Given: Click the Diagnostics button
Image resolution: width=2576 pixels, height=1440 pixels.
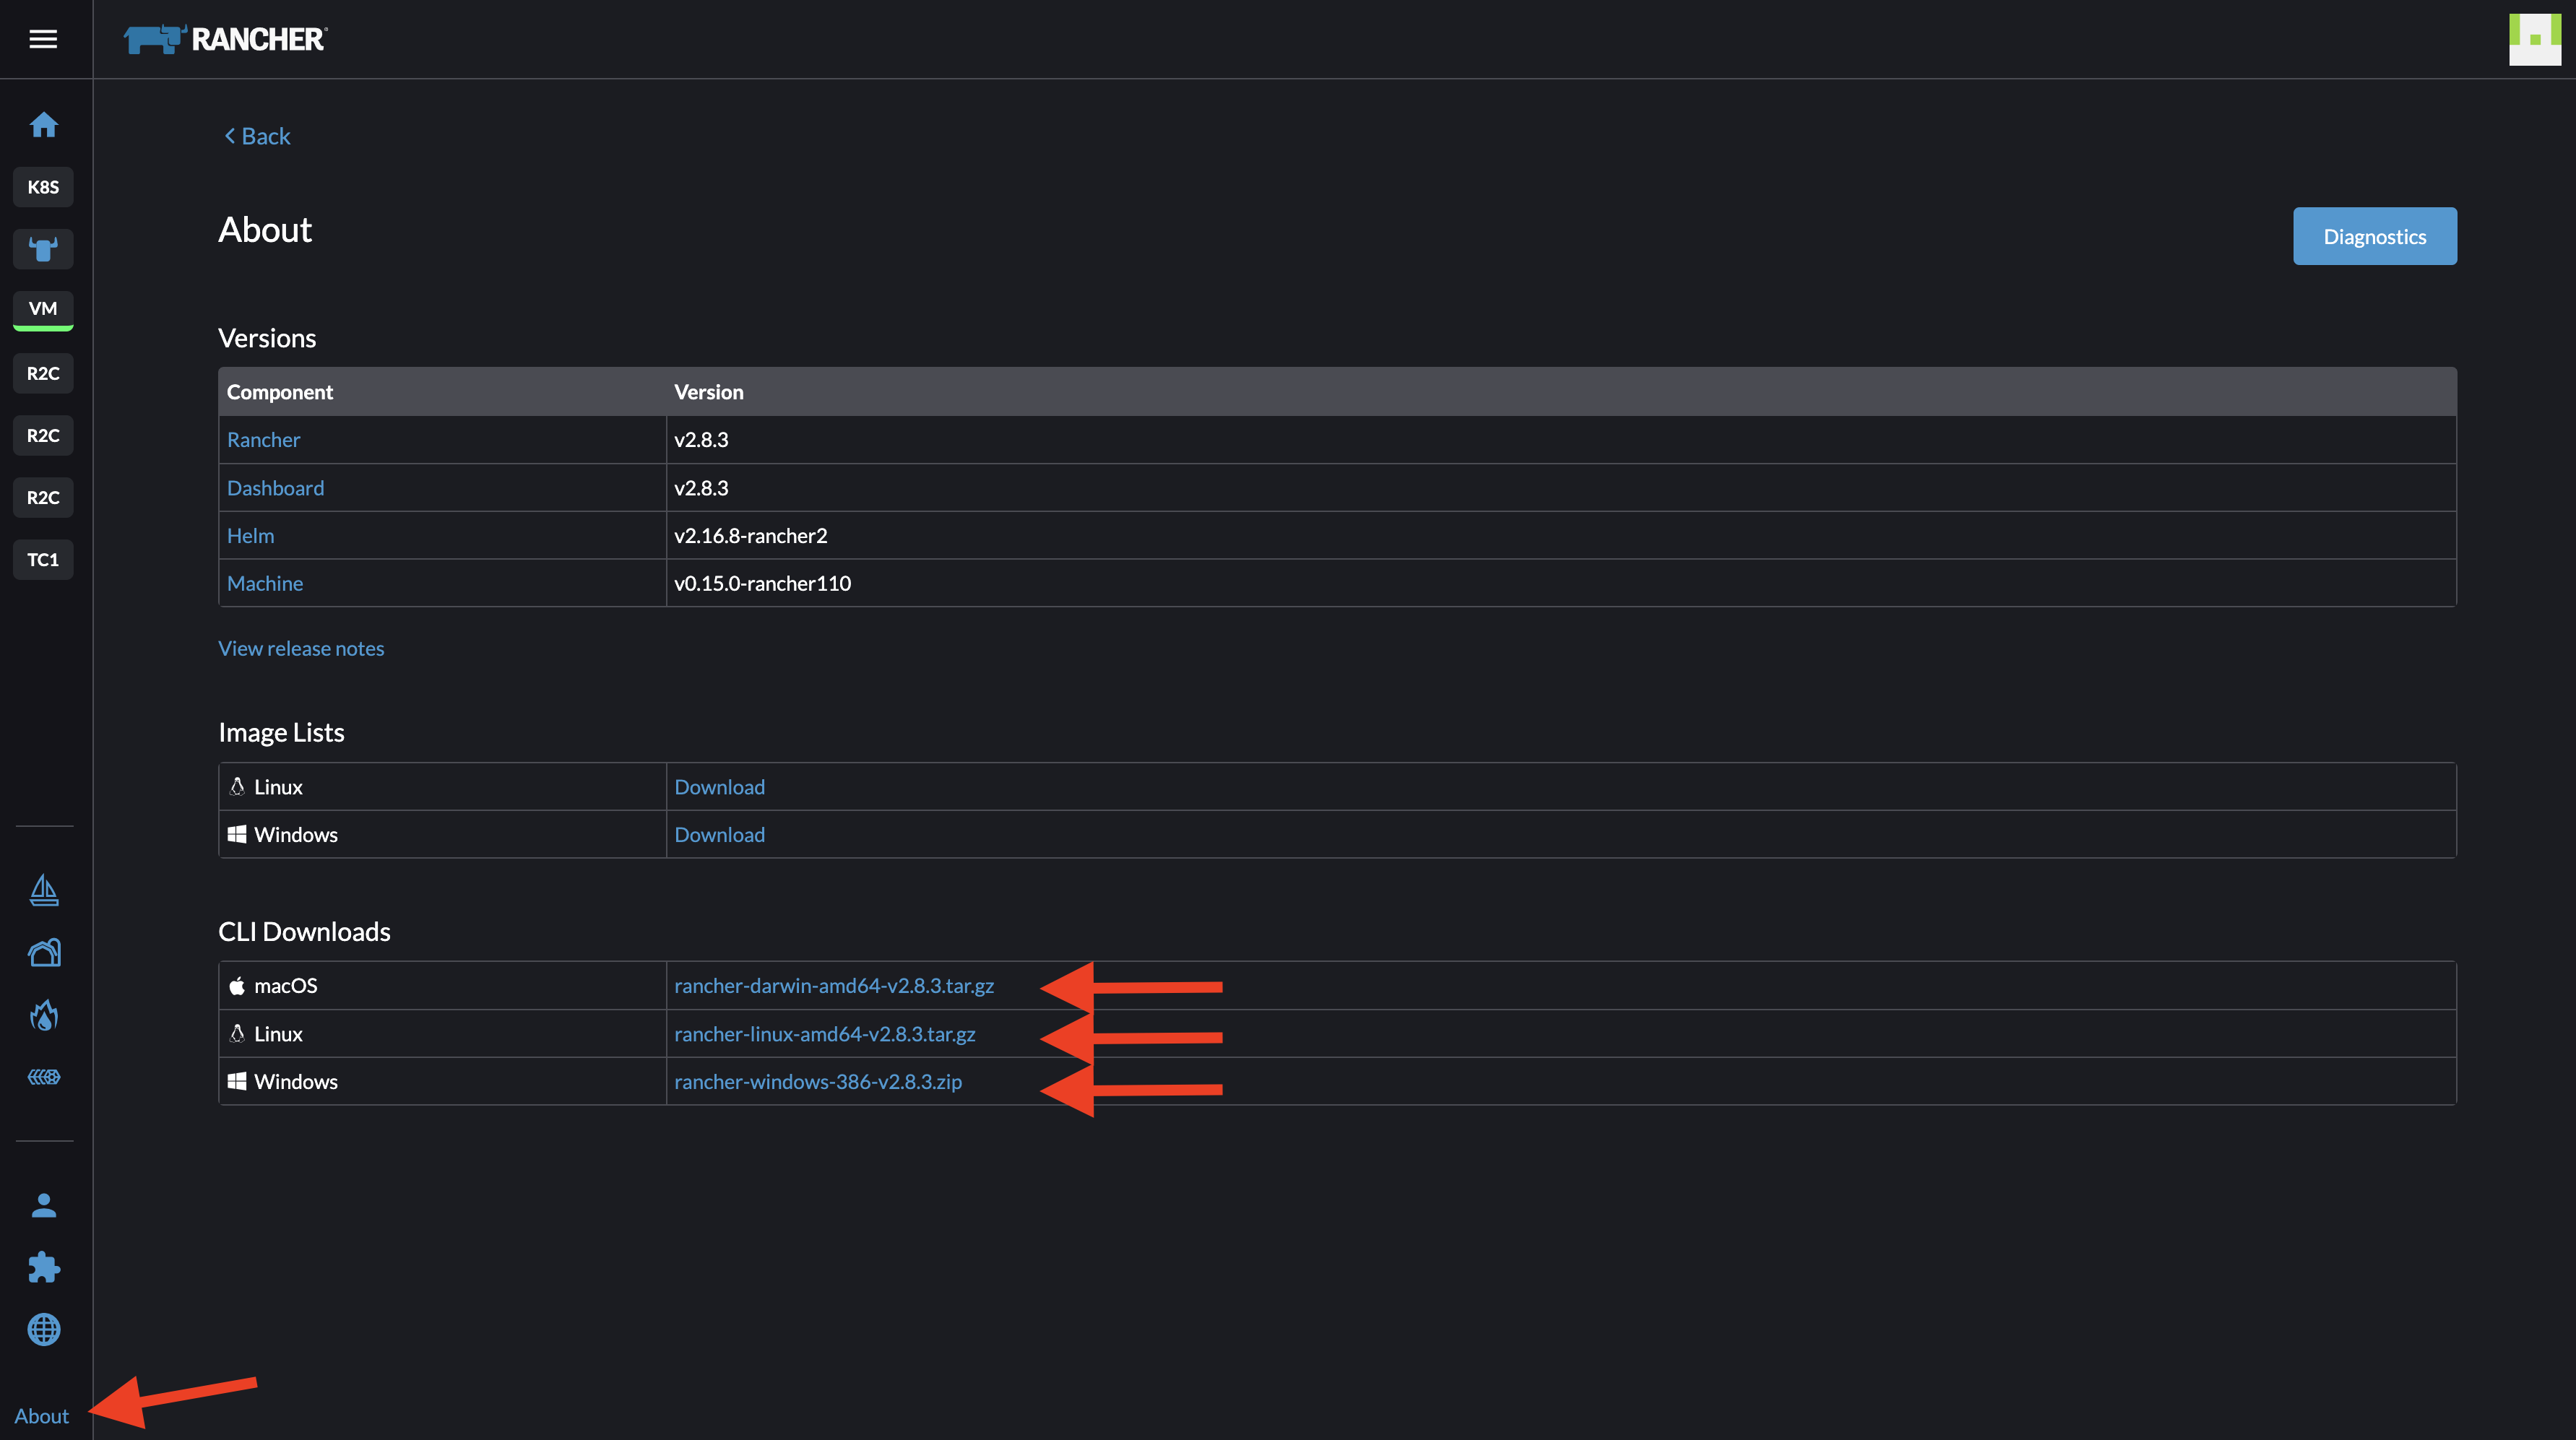Looking at the screenshot, I should click(x=2374, y=236).
